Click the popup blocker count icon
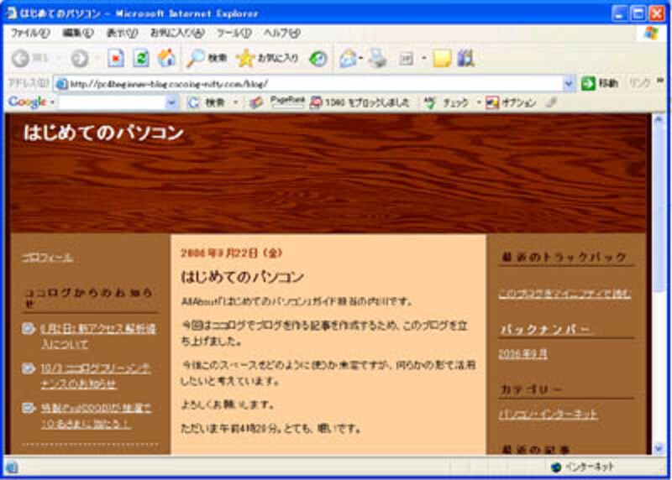This screenshot has width=672, height=480. pyautogui.click(x=316, y=102)
